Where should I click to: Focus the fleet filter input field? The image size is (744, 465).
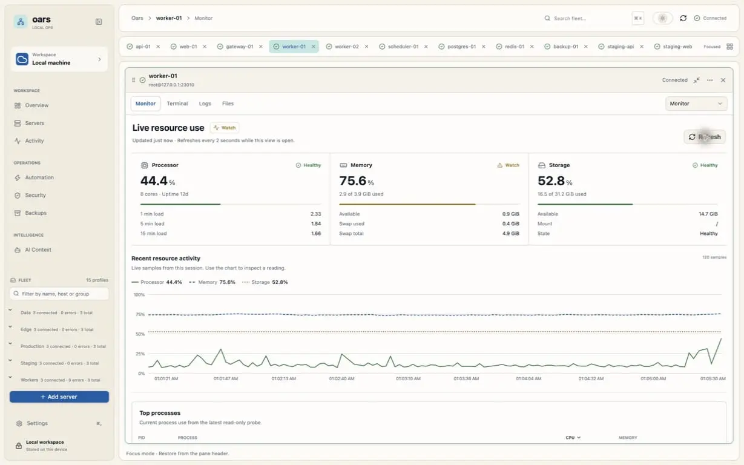(x=59, y=294)
